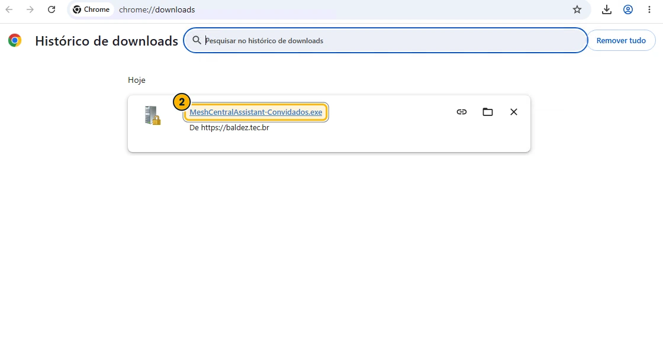Go forward to the next page
The height and width of the screenshot is (348, 663).
(x=30, y=9)
